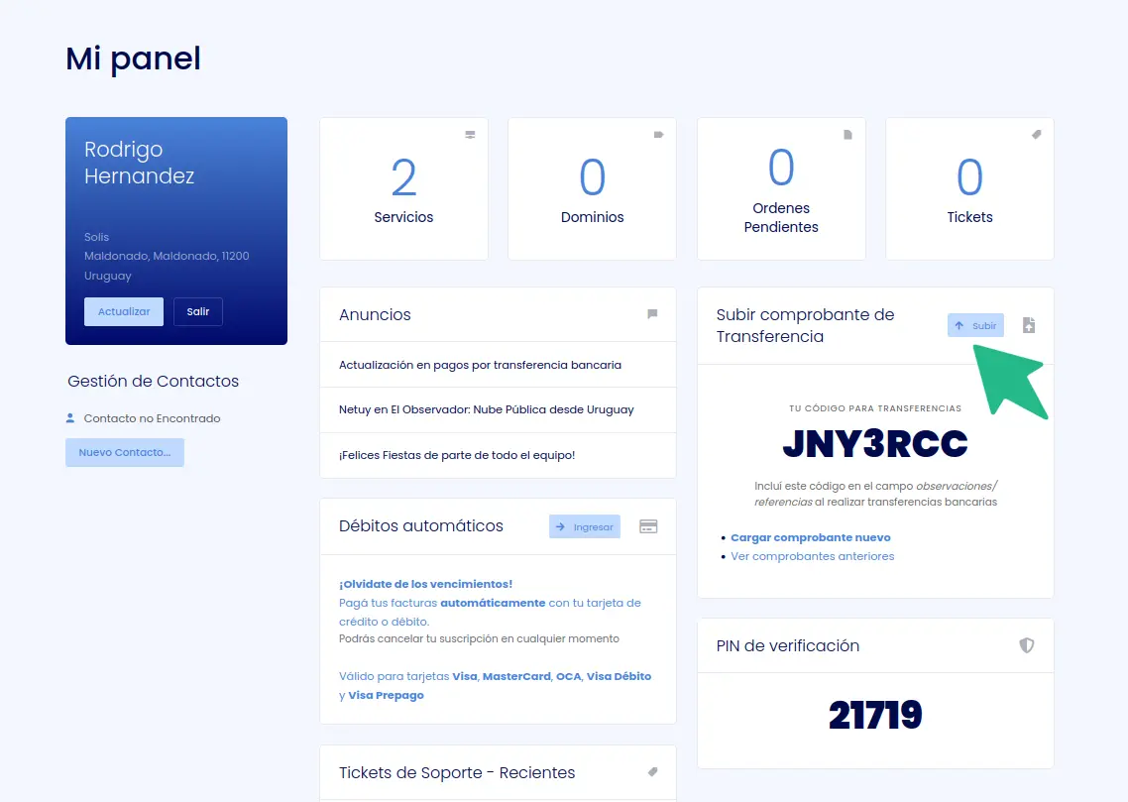
Task: Click the Dominios card tag icon
Action: pos(658,135)
